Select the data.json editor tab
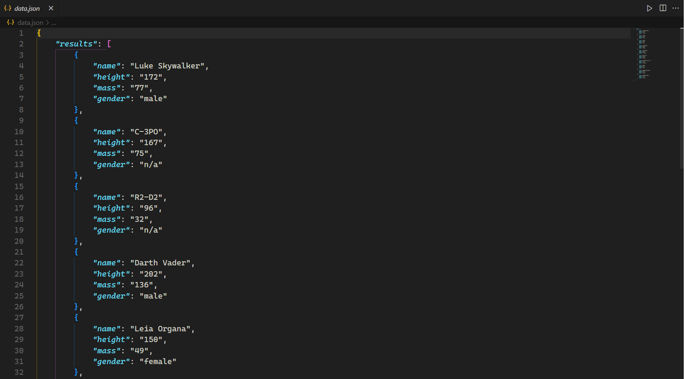The width and height of the screenshot is (685, 379). point(29,8)
